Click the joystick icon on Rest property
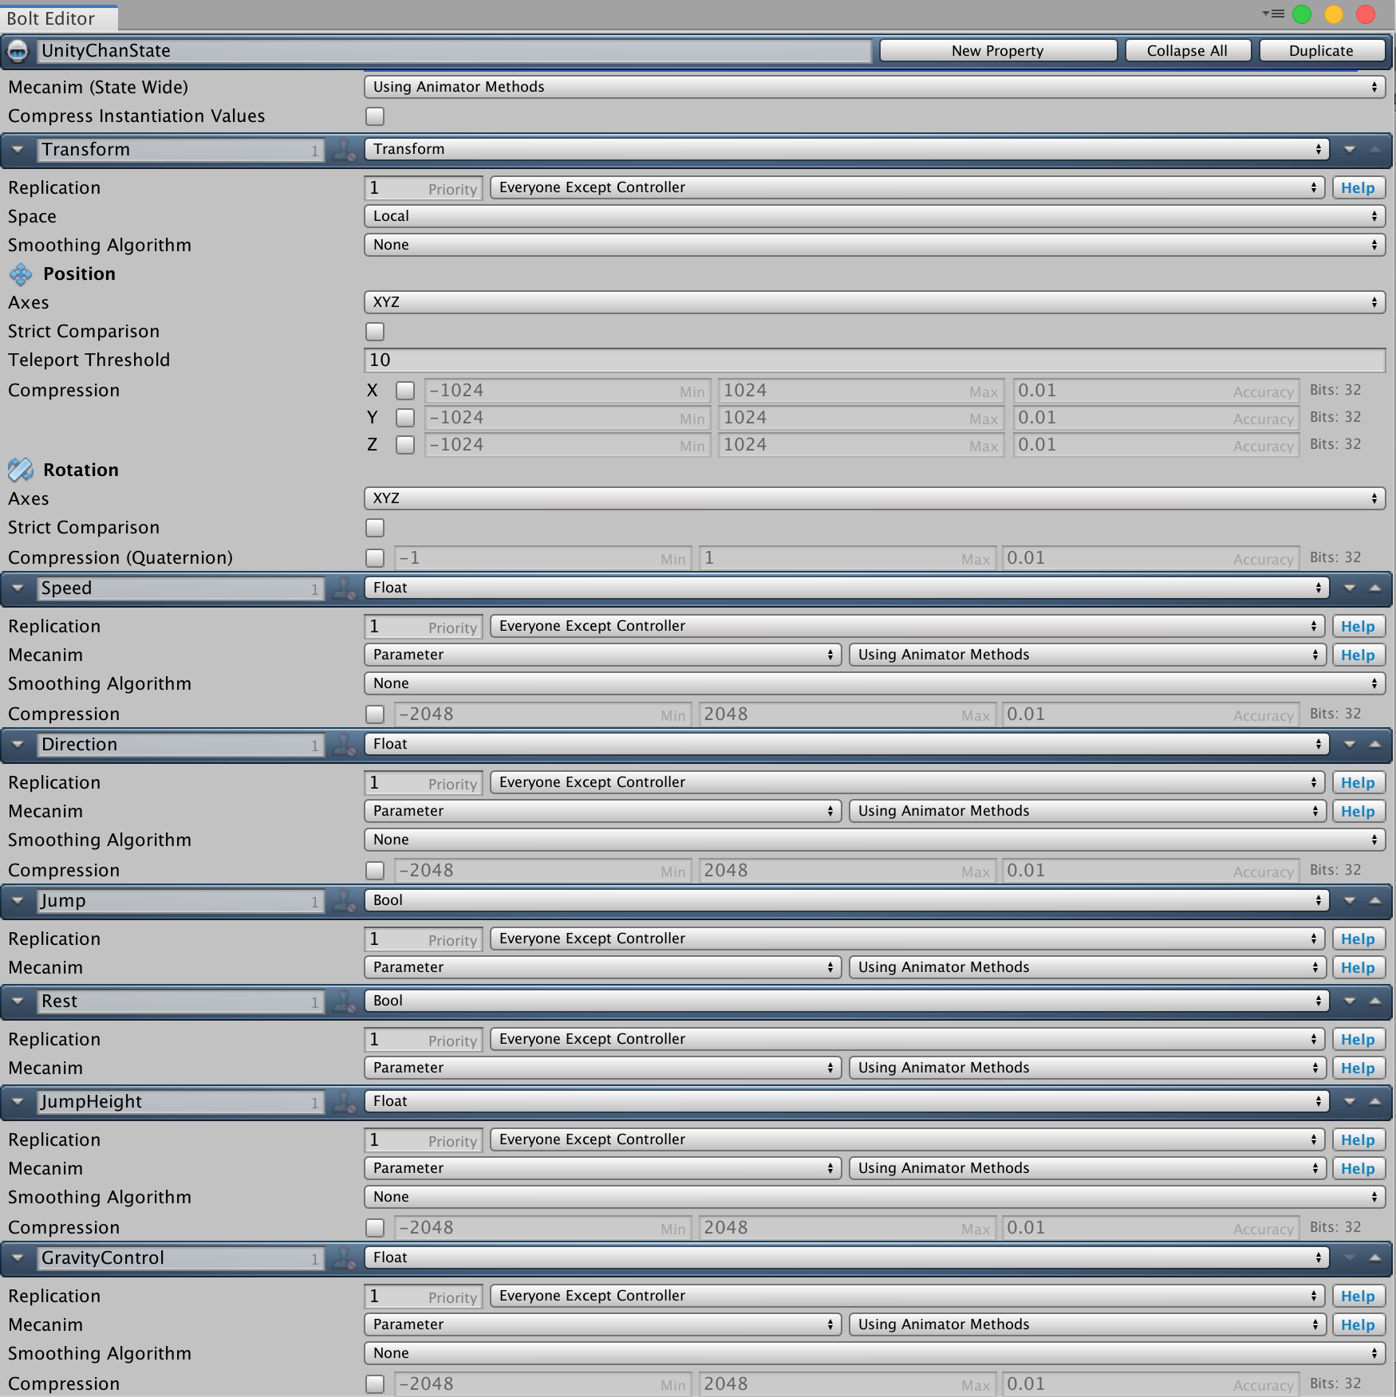Viewport: 1396px width, 1397px height. coord(345,1002)
